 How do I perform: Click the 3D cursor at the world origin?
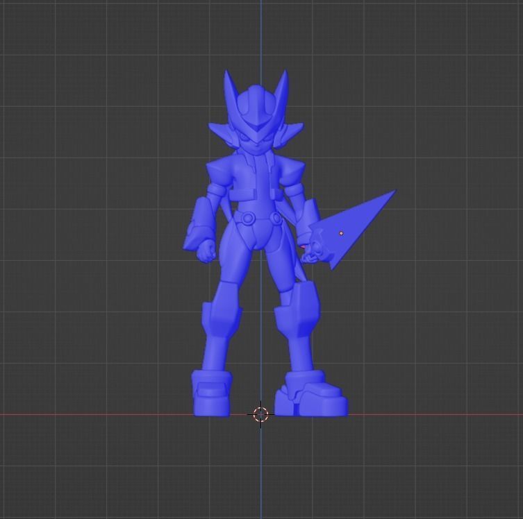[x=261, y=414]
